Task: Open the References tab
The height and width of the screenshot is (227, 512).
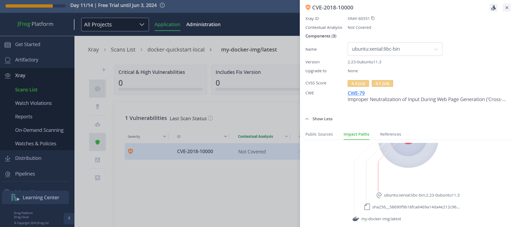Action: (390, 134)
